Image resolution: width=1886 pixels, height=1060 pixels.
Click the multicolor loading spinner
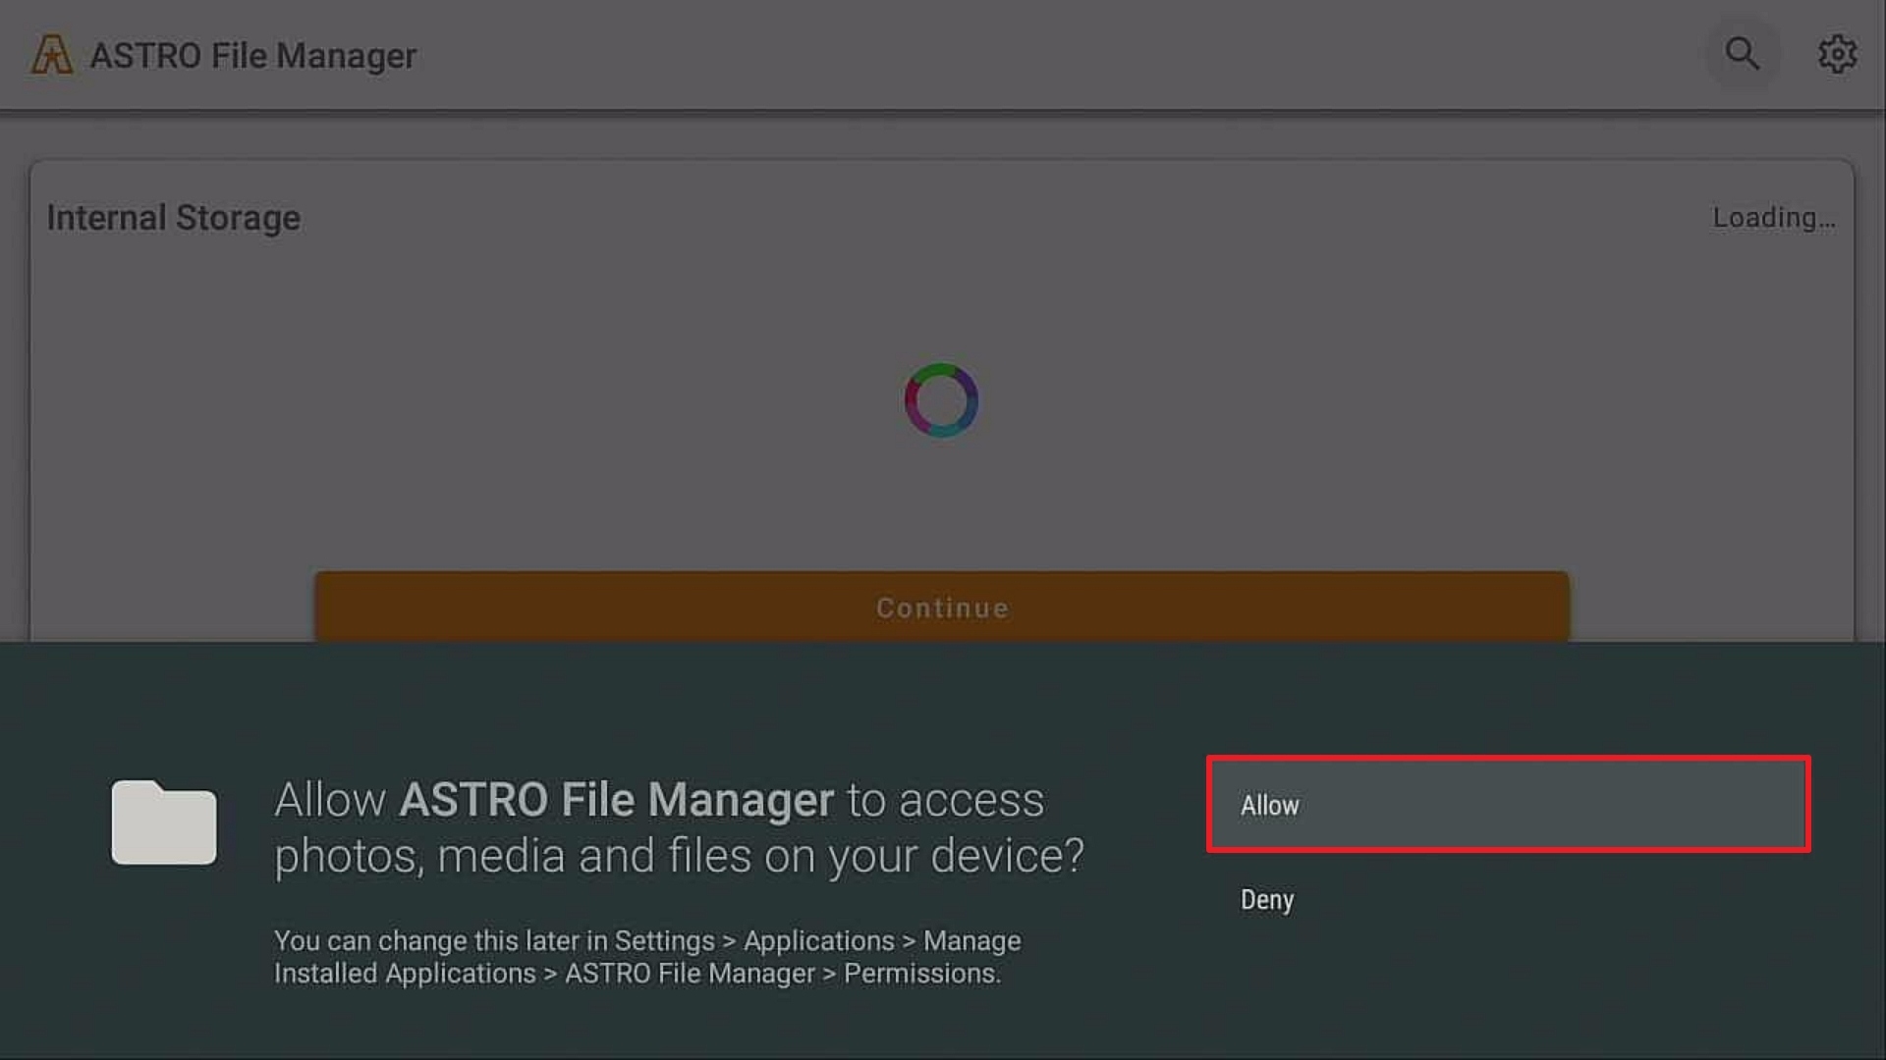point(941,400)
